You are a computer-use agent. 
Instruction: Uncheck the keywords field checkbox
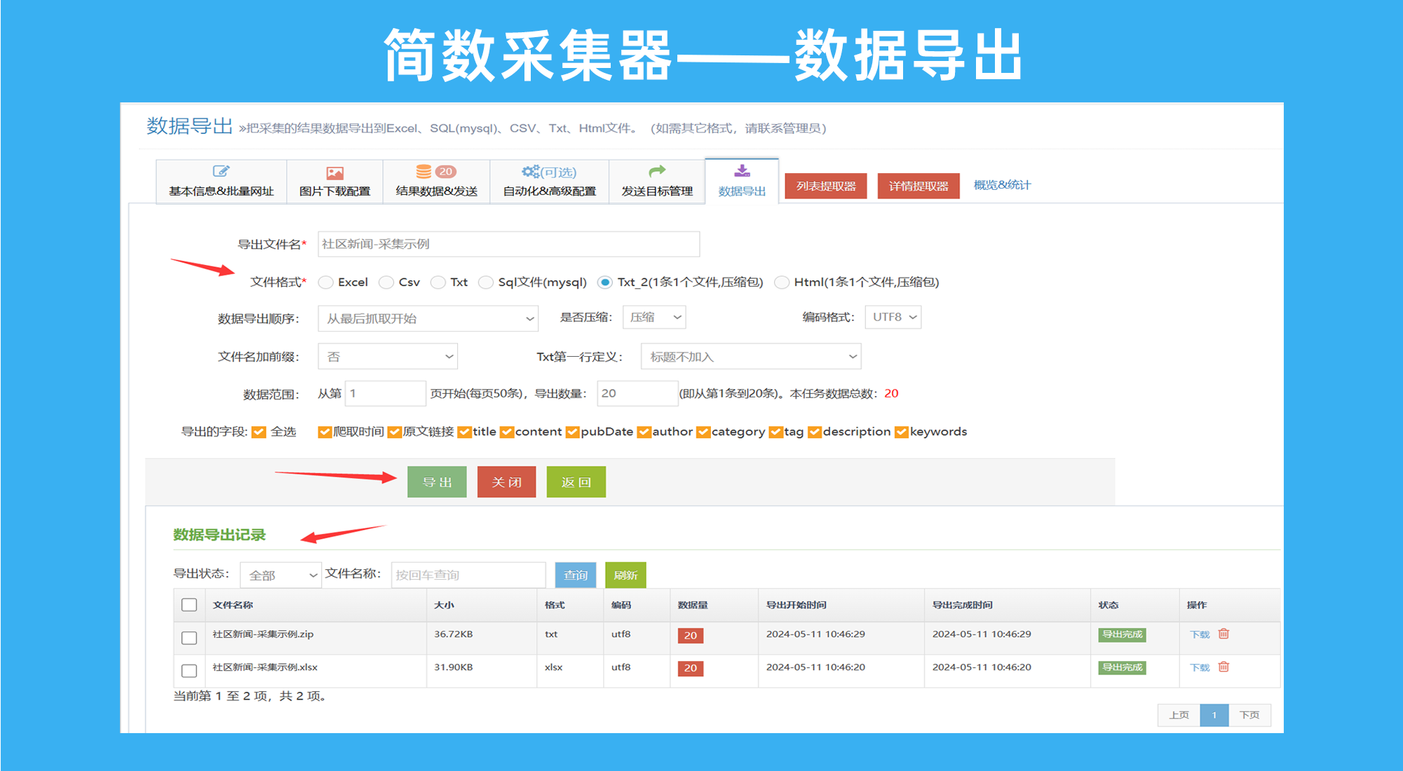point(902,432)
